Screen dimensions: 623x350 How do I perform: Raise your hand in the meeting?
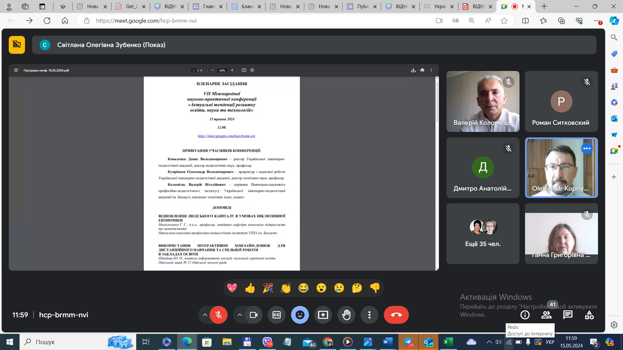coord(346,315)
